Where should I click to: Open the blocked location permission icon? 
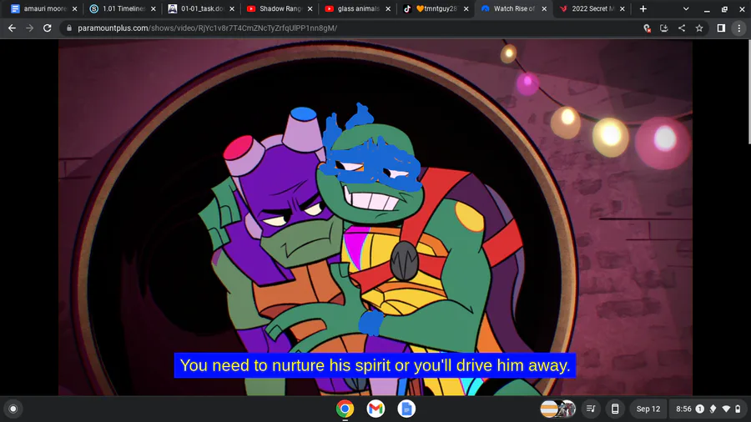pyautogui.click(x=647, y=28)
